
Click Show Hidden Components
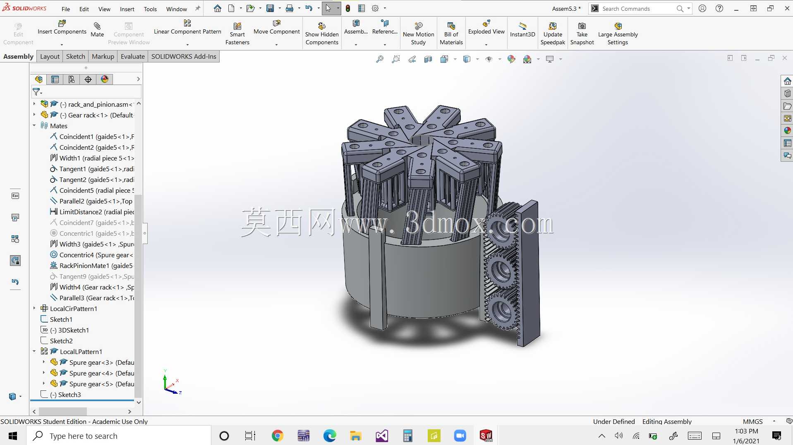point(322,34)
